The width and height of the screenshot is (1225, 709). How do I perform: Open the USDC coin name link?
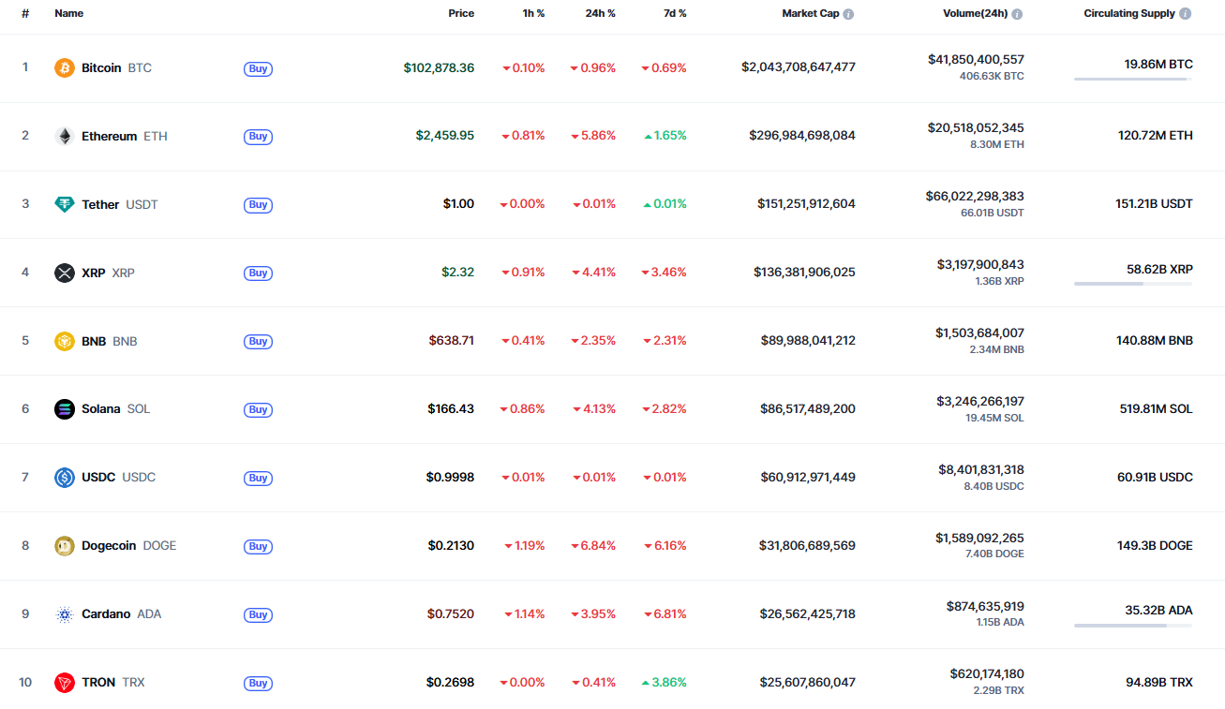pyautogui.click(x=98, y=478)
